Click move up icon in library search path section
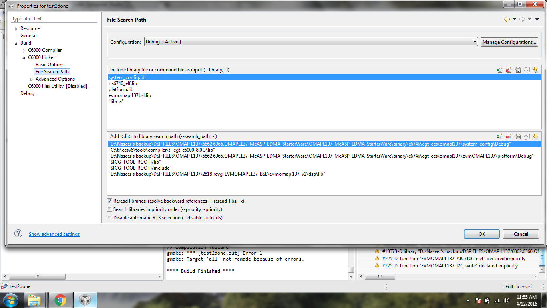 point(527,136)
